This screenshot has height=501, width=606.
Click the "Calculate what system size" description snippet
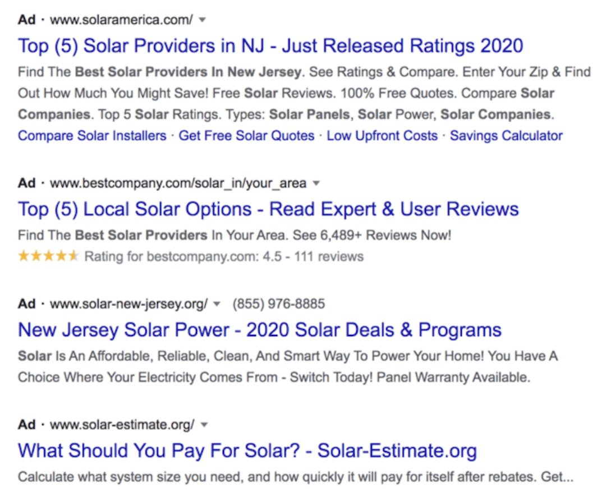click(295, 477)
